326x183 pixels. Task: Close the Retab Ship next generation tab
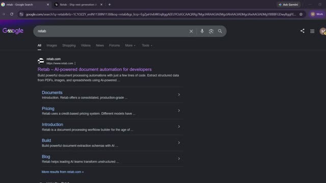click(x=101, y=5)
